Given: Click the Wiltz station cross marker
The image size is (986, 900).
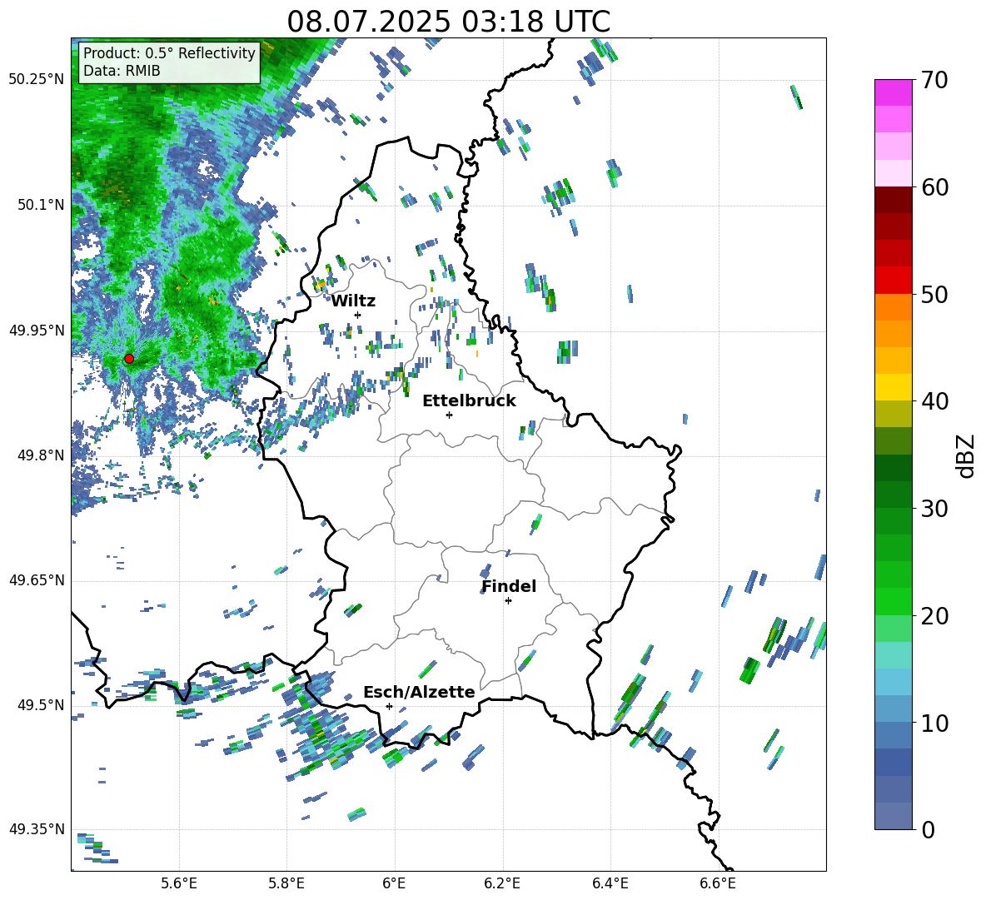Looking at the screenshot, I should click(x=358, y=315).
